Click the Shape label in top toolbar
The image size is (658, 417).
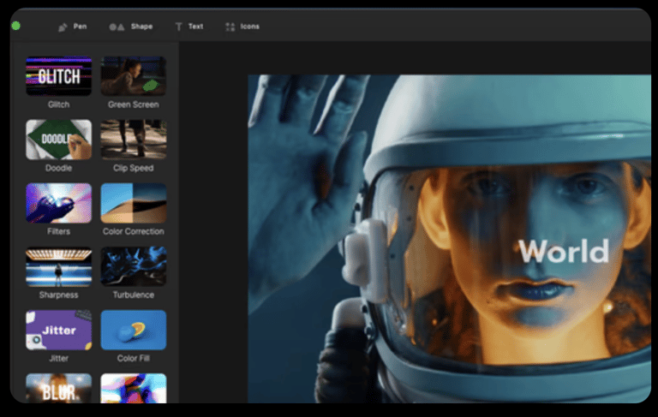141,27
